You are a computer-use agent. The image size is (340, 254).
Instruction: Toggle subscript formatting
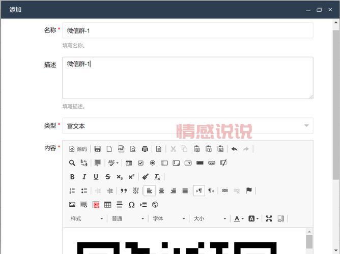[x=120, y=177]
